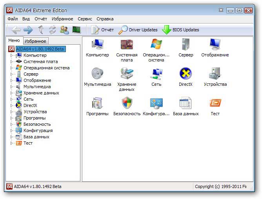Image resolution: width=262 pixels, height=199 pixels.
Task: Expand the Системная плата tree node arrow
Action: point(11,62)
